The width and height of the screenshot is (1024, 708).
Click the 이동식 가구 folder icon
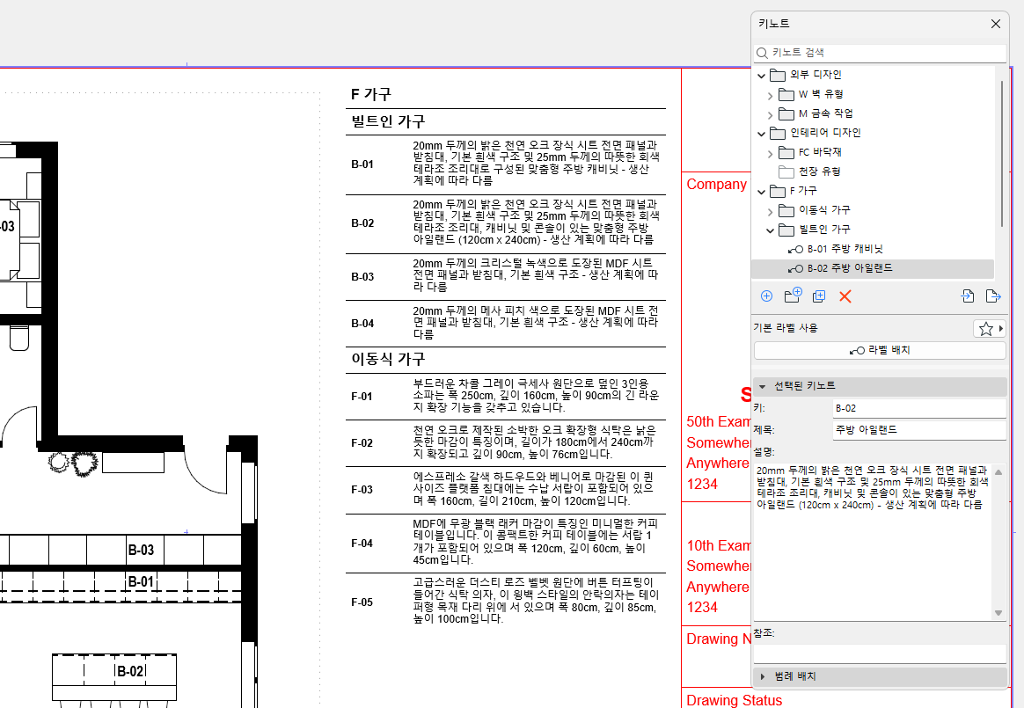(x=786, y=210)
